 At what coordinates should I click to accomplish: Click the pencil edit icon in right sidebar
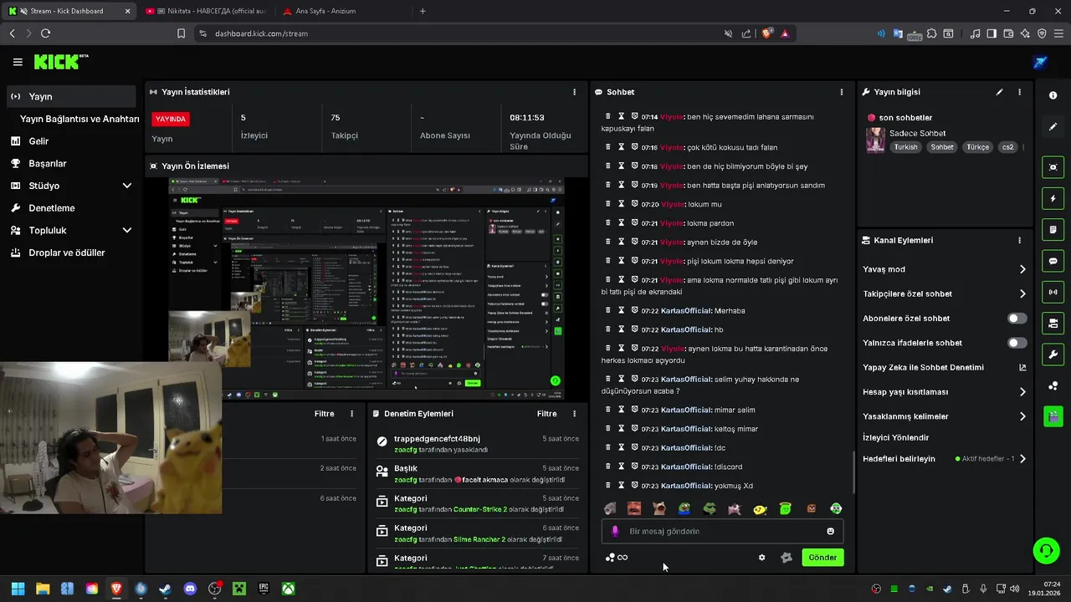point(1053,127)
